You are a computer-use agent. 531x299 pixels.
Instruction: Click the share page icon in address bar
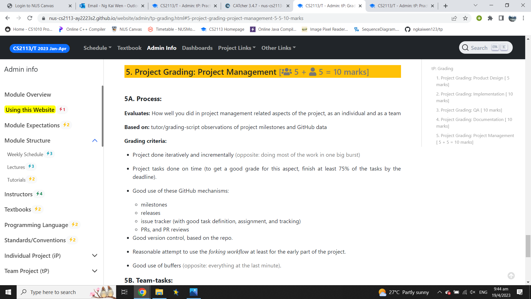(x=454, y=18)
